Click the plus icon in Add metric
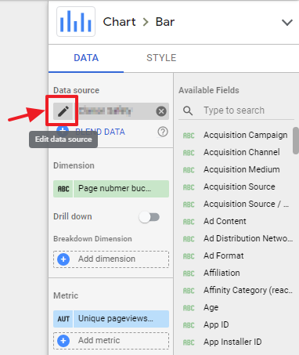 [63, 341]
